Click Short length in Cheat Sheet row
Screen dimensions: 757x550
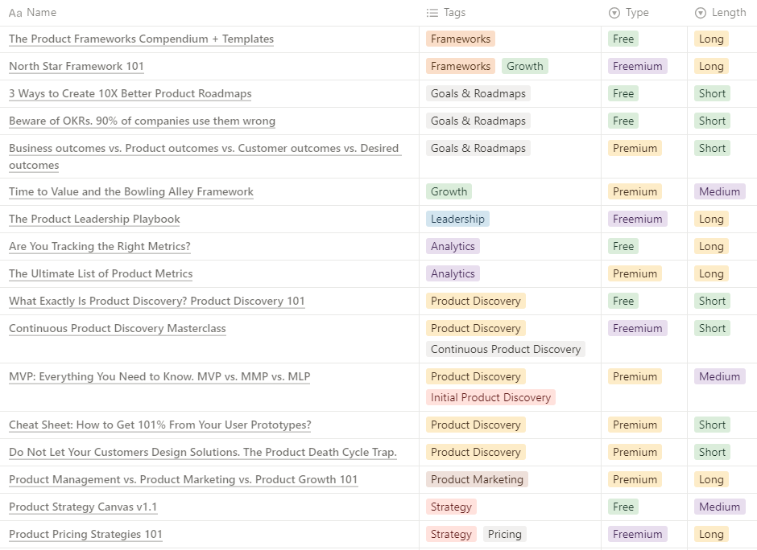click(712, 425)
